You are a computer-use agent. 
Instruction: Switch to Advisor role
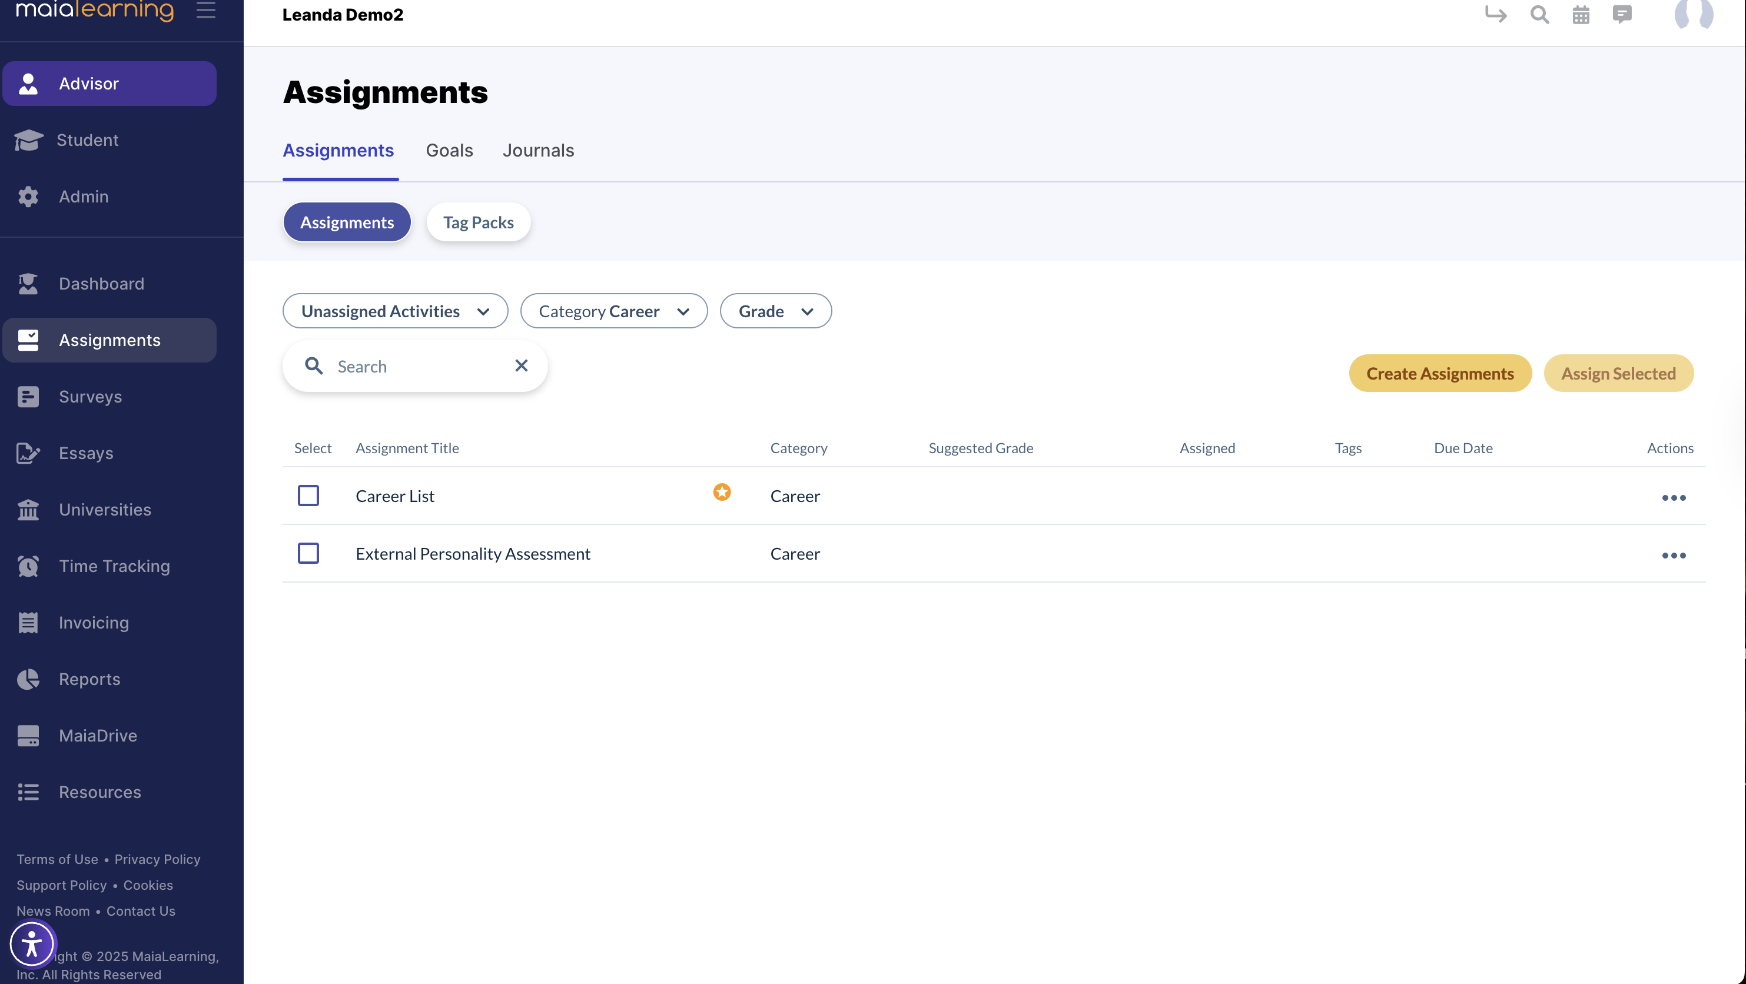tap(110, 84)
